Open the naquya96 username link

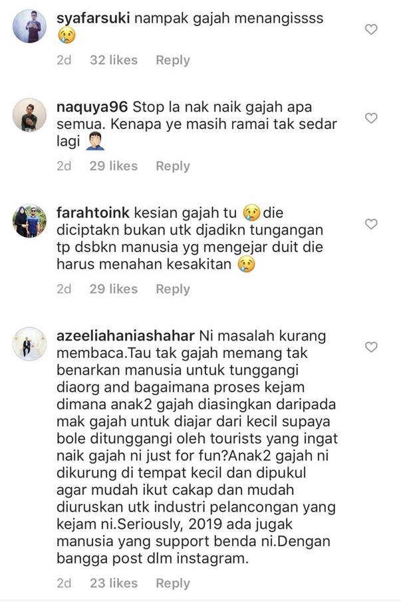92,106
